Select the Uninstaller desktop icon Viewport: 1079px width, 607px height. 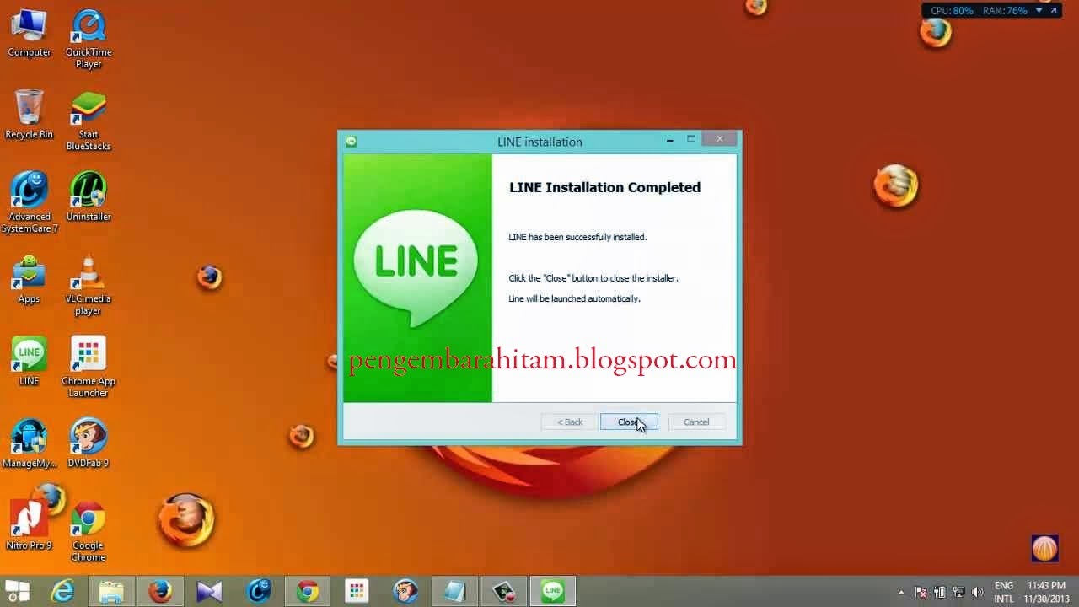click(89, 197)
